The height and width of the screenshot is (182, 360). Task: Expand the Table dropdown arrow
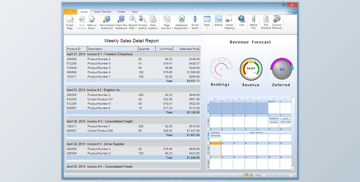[207, 28]
